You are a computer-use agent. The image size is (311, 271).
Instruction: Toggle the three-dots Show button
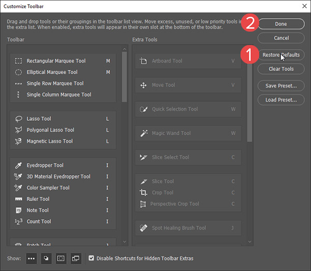click(31, 258)
